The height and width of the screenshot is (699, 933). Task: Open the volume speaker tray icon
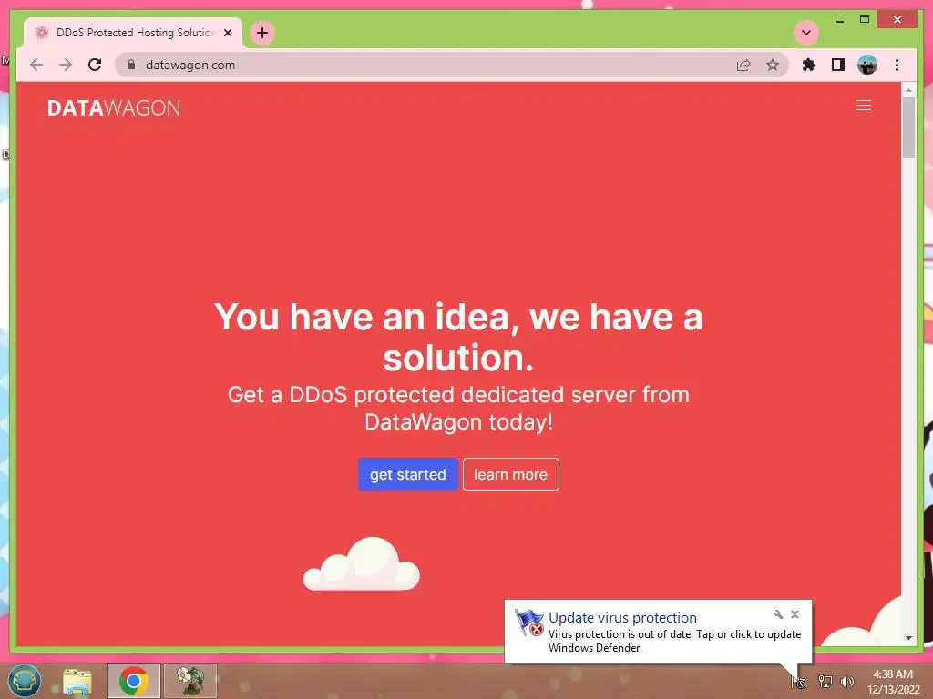[x=846, y=681]
